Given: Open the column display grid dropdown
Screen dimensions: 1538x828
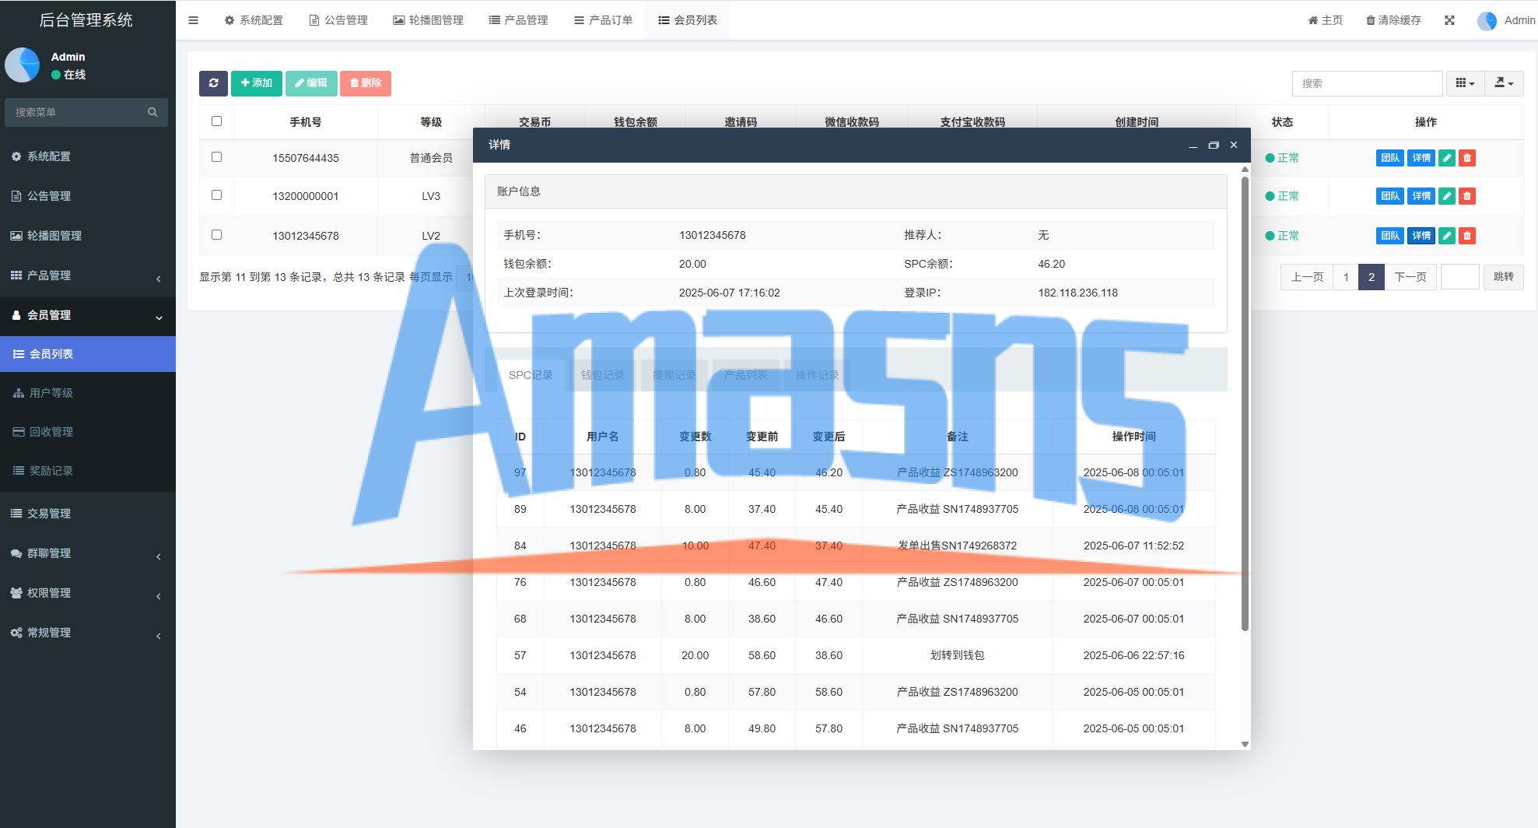Looking at the screenshot, I should (1465, 83).
